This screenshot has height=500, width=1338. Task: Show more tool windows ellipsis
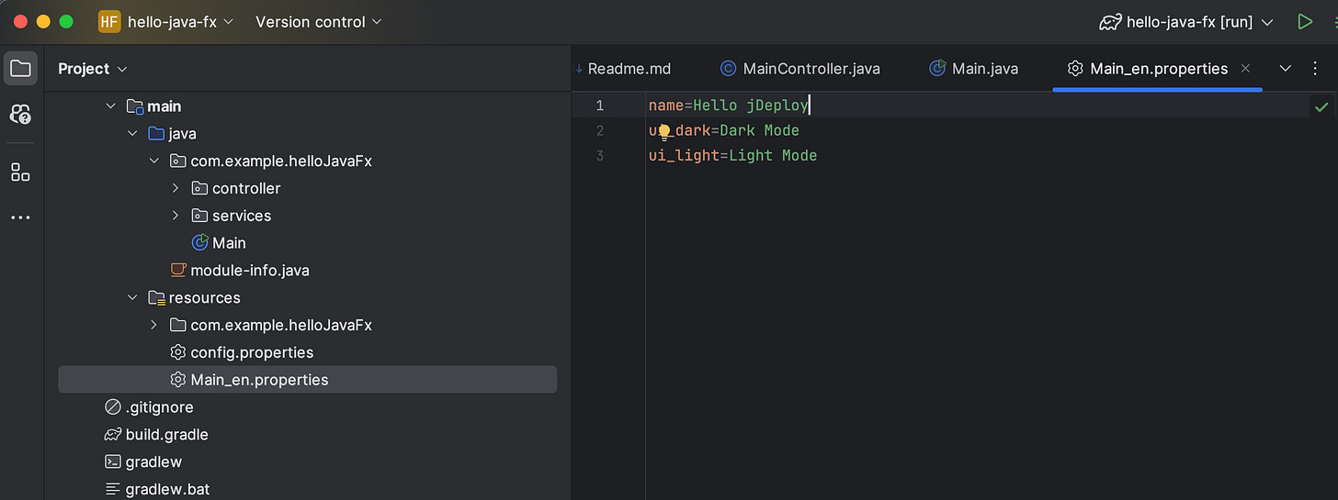[x=20, y=217]
